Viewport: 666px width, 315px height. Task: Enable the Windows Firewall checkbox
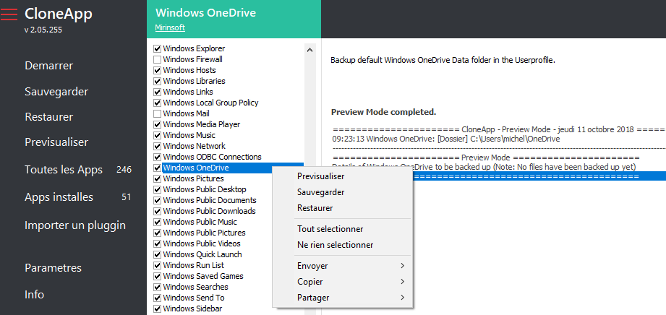pos(157,59)
